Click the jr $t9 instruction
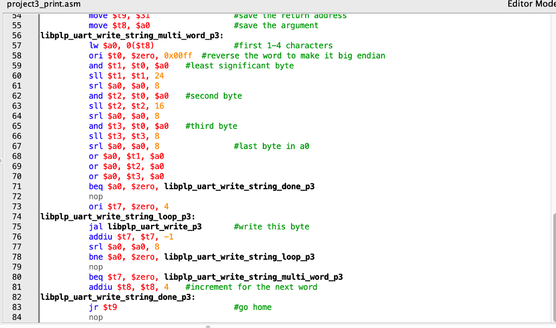The image size is (556, 328). pyautogui.click(x=104, y=307)
